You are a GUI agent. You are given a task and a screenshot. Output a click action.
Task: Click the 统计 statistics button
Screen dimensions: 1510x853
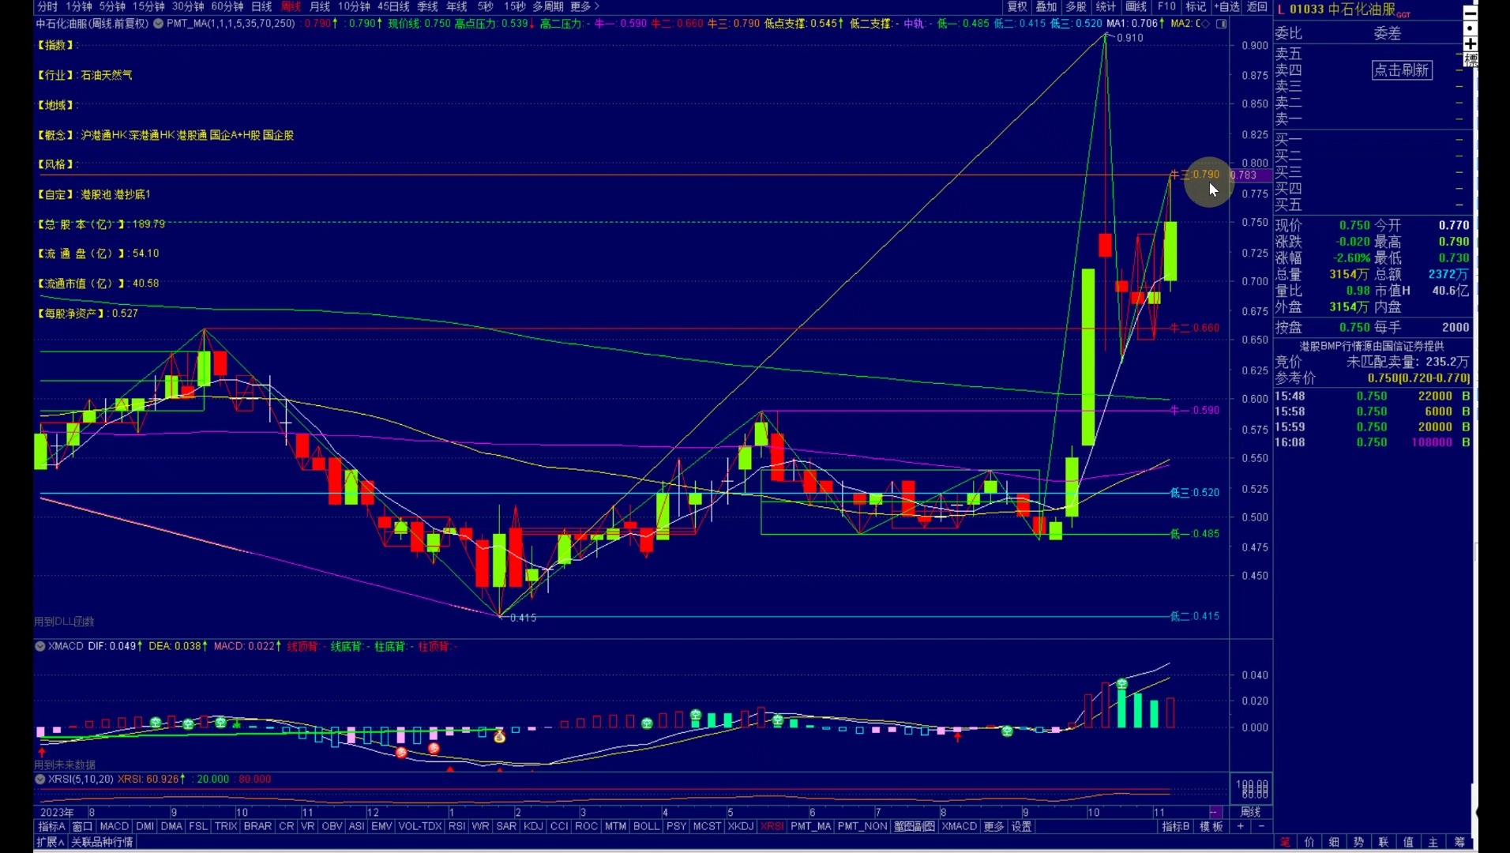pyautogui.click(x=1106, y=6)
